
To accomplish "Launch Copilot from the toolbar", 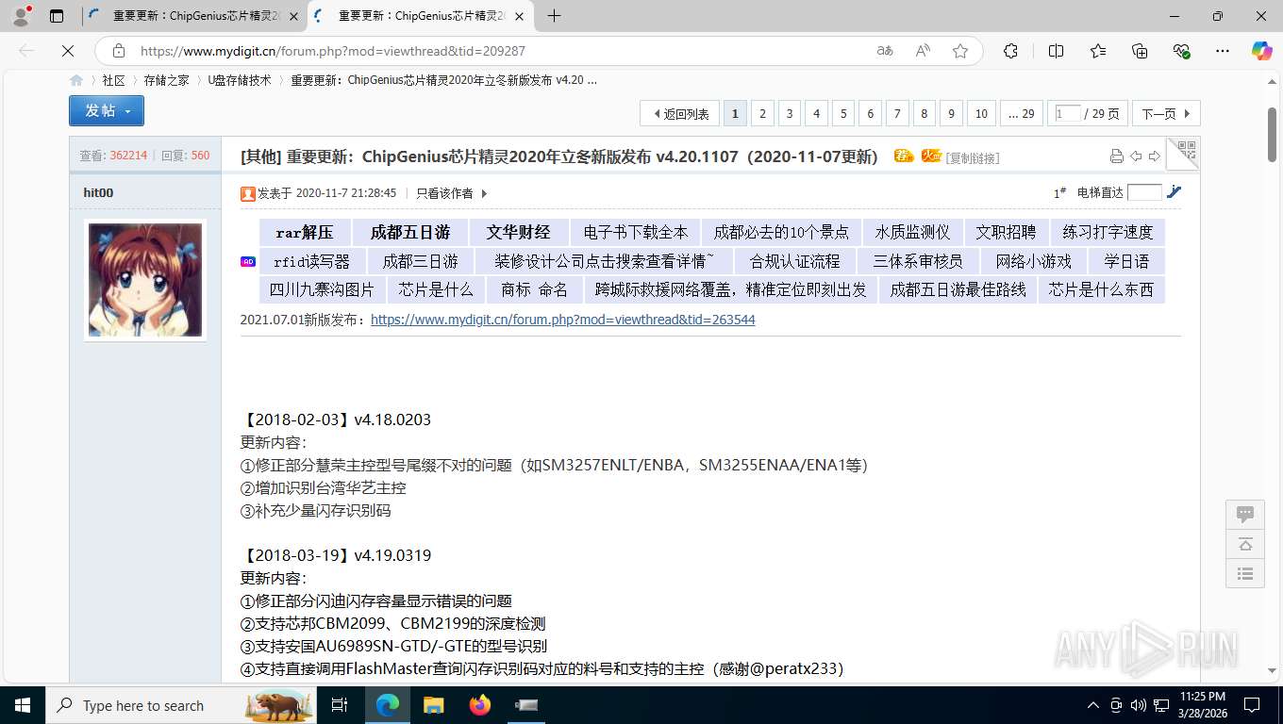I will [x=1262, y=51].
